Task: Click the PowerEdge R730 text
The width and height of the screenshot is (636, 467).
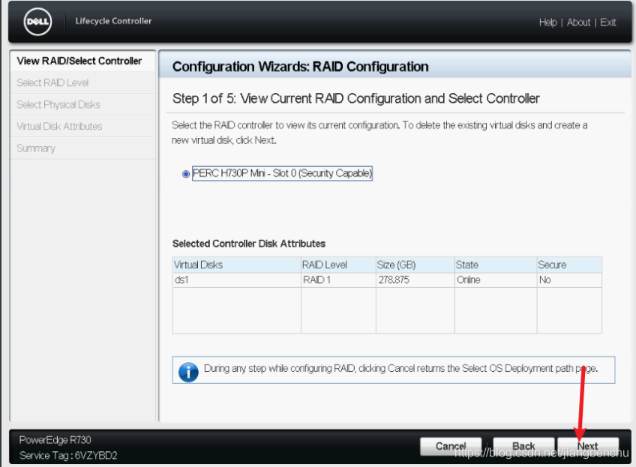Action: click(55, 440)
